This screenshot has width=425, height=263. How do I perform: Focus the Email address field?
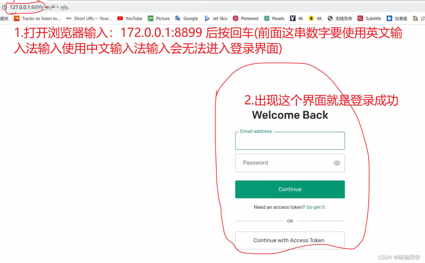tap(290, 141)
